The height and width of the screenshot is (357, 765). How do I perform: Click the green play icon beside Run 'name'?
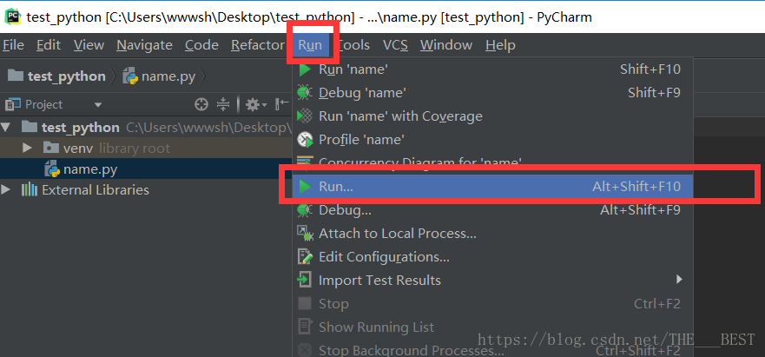[305, 69]
